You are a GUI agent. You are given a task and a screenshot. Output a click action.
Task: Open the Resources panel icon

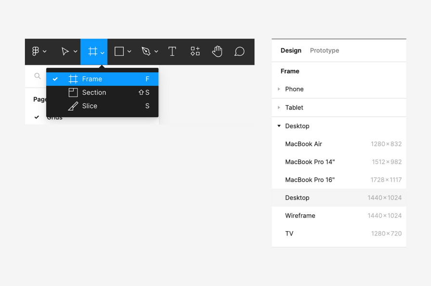[195, 51]
